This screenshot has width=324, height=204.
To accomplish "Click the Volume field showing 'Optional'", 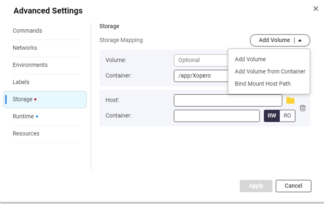I will (201, 60).
